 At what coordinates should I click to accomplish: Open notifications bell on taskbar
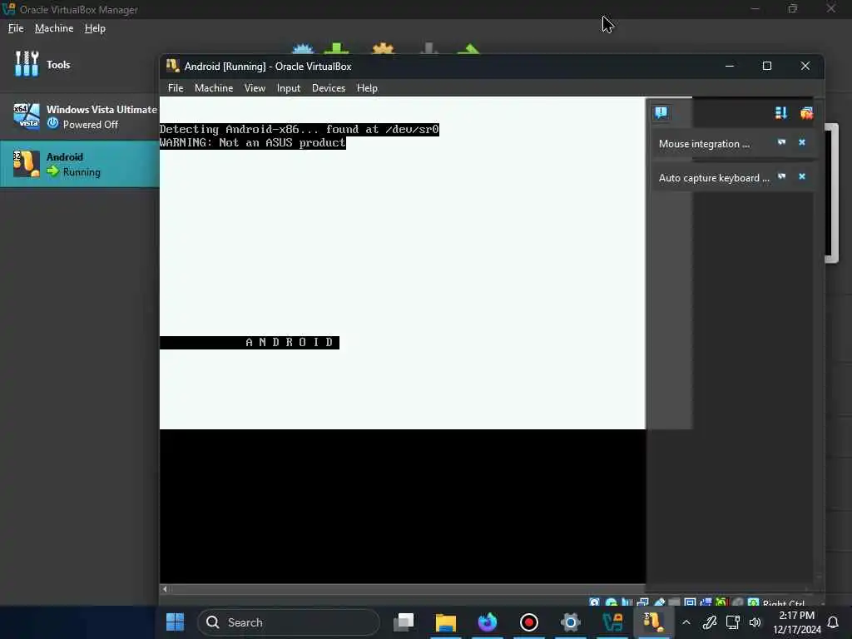point(832,622)
